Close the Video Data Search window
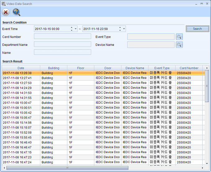 (207, 4)
